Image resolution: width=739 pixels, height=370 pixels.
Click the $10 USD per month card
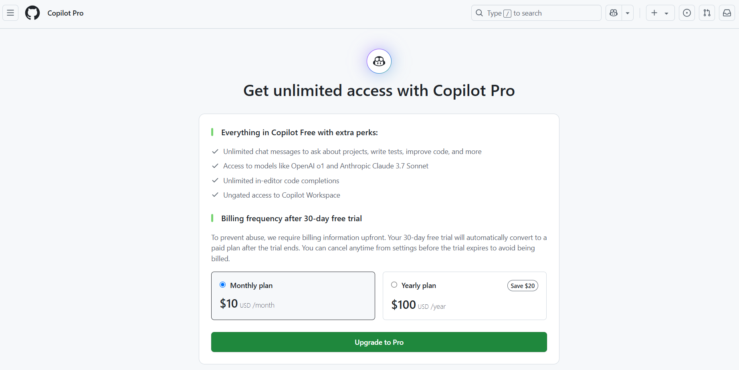coord(293,296)
